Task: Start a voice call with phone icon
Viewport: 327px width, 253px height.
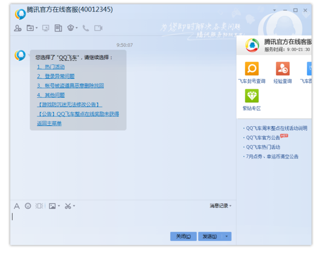Action: (86, 28)
